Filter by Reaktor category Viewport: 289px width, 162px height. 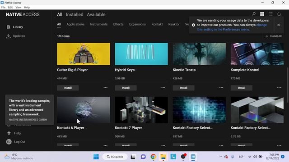tap(174, 24)
